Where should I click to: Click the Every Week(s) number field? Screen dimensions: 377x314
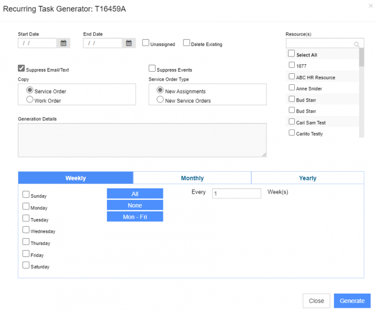[x=236, y=194]
